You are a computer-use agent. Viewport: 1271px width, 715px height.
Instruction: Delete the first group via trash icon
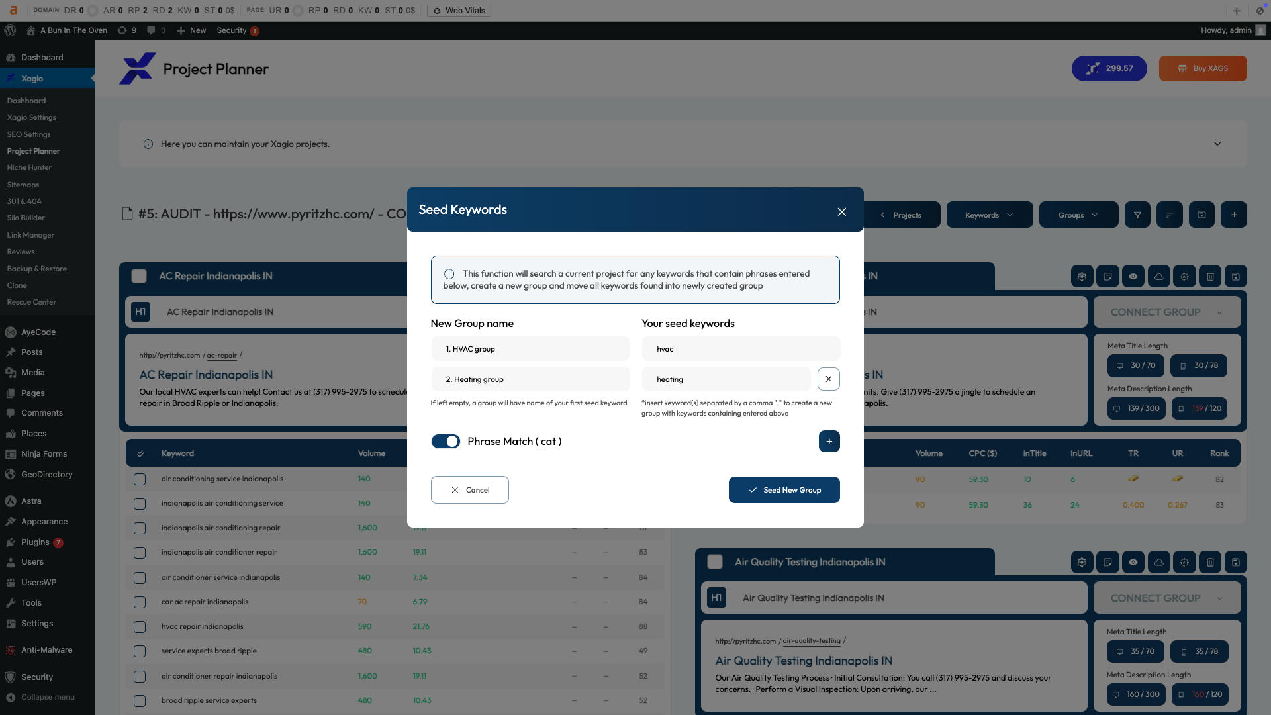[1210, 277]
